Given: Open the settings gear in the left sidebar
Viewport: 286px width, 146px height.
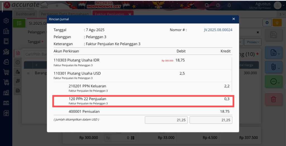Looking at the screenshot, I should coord(6,21).
